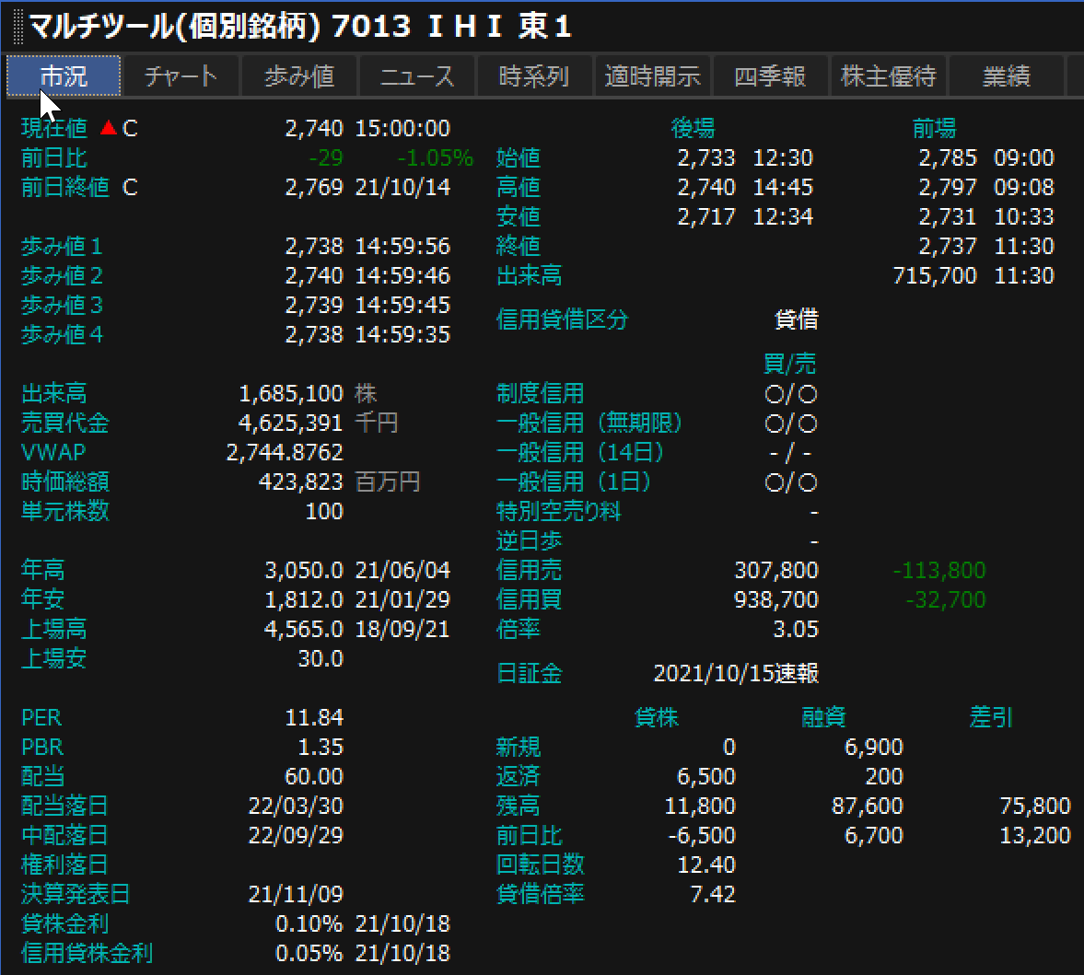
Task: Select the VWAP value 2,744.8762
Action: click(285, 453)
